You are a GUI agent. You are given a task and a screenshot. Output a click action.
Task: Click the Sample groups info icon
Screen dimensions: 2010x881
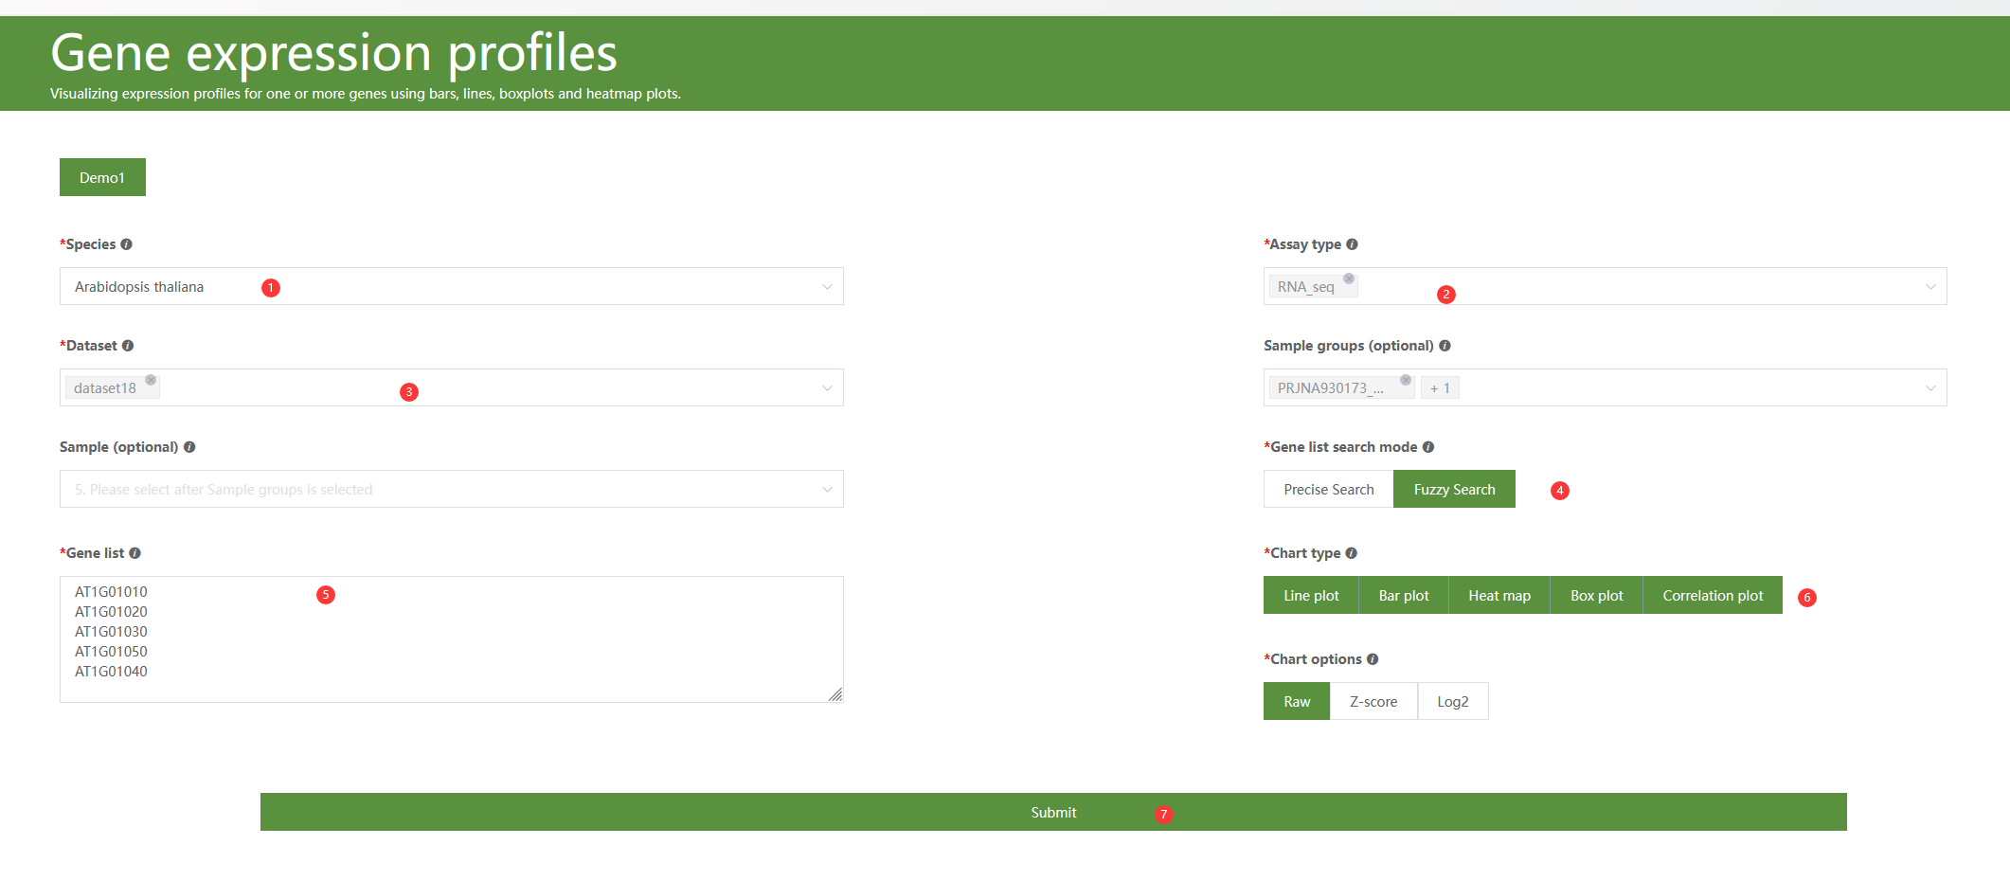[1445, 346]
